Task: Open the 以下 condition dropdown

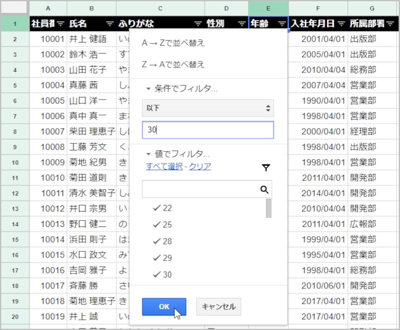Action: [208, 108]
